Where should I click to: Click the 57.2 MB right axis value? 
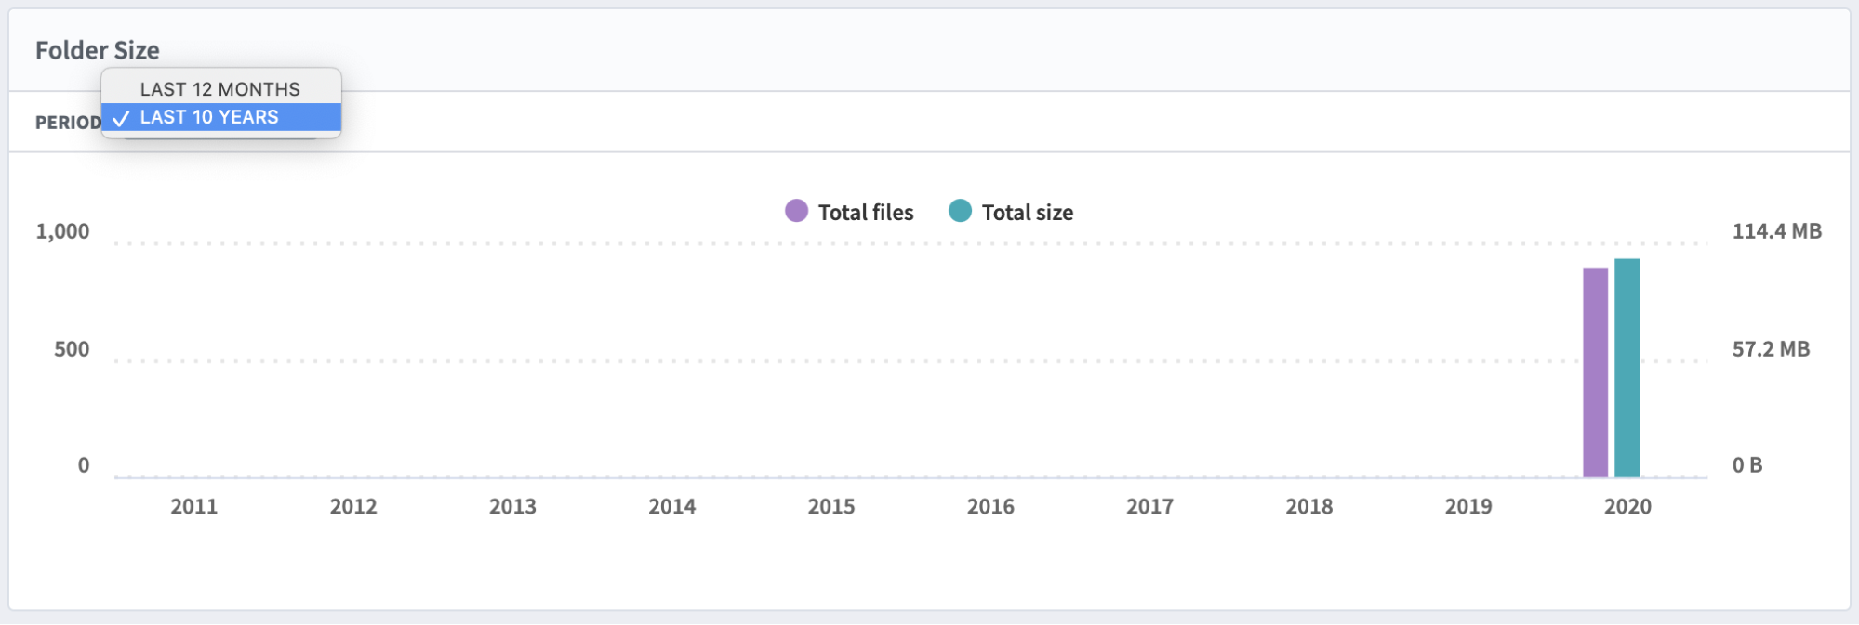[1771, 349]
